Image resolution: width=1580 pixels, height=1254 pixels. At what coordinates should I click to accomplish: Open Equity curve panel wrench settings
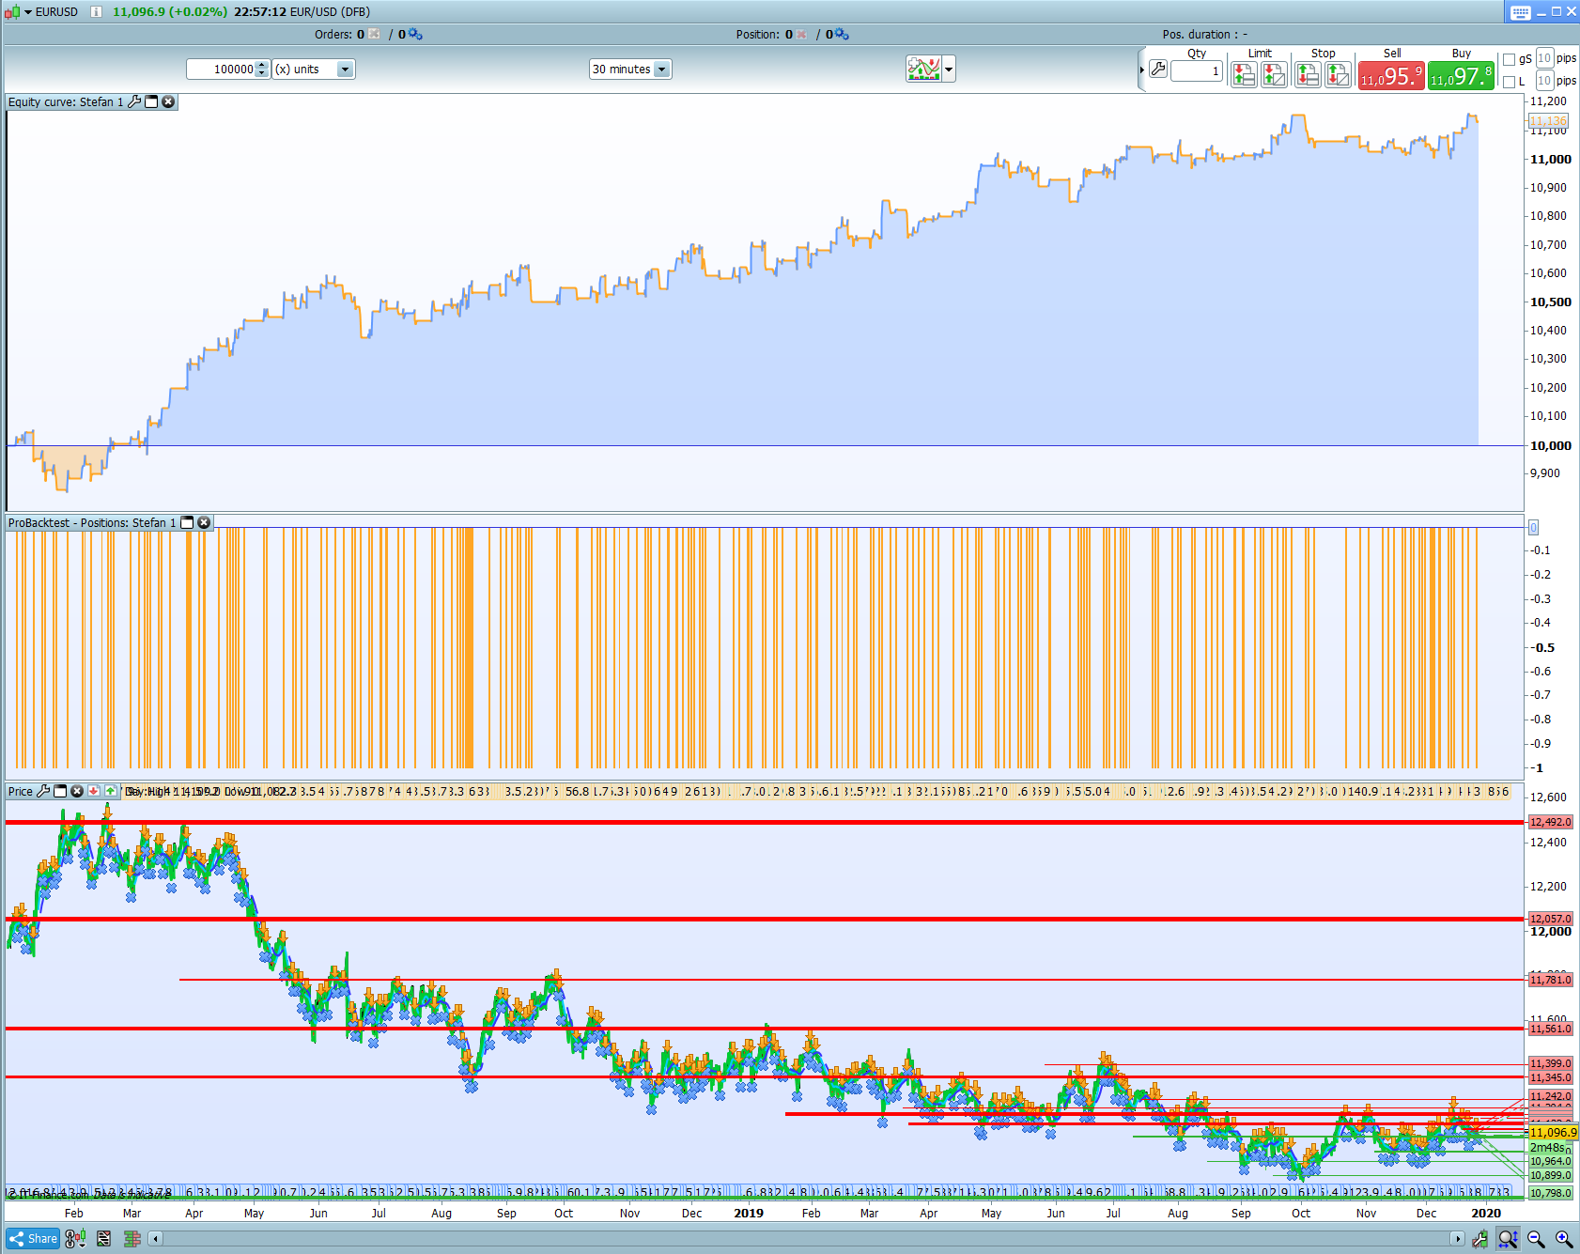tap(134, 101)
